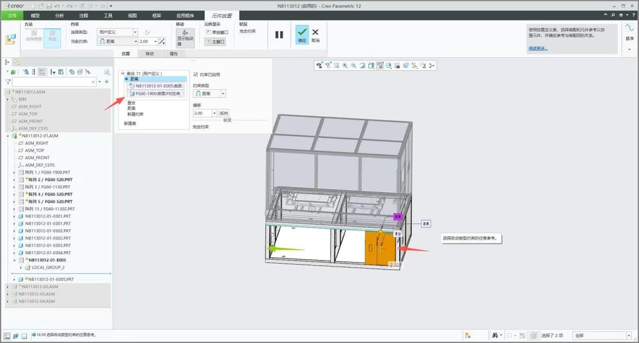Open the 文件 file menu
The height and width of the screenshot is (343, 639).
(12, 15)
